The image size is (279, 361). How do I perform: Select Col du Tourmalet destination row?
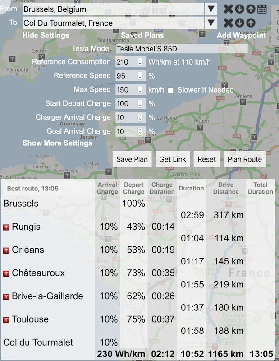pos(38,342)
